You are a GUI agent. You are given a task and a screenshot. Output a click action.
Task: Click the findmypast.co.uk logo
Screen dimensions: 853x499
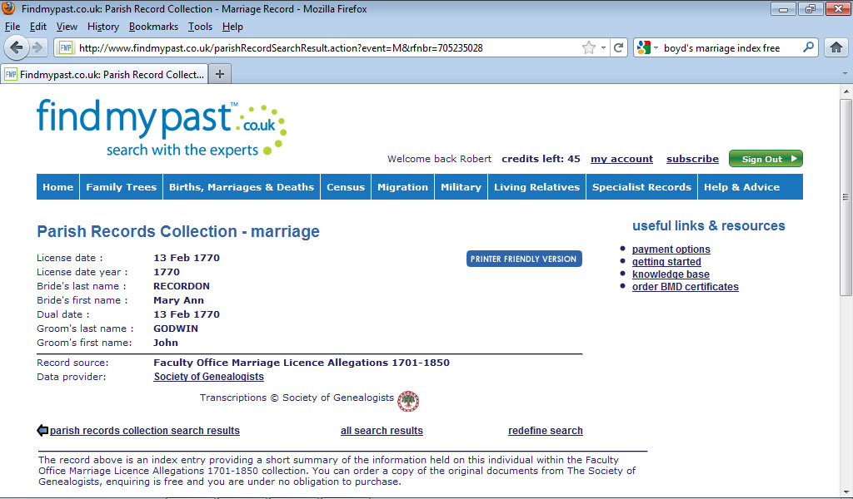[161, 128]
